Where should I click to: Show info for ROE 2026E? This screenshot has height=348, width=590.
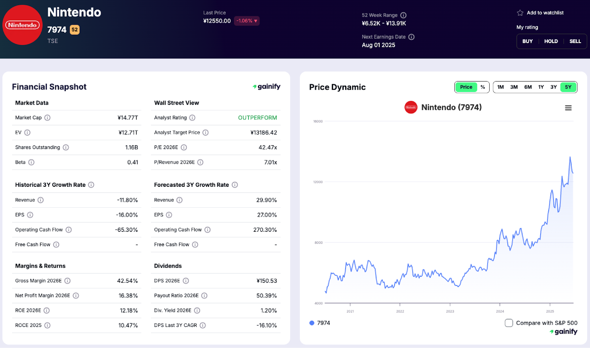pos(47,310)
